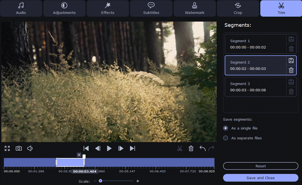Click the scissors cut icon
Screen dimensions: 302x185
[x=180, y=148]
